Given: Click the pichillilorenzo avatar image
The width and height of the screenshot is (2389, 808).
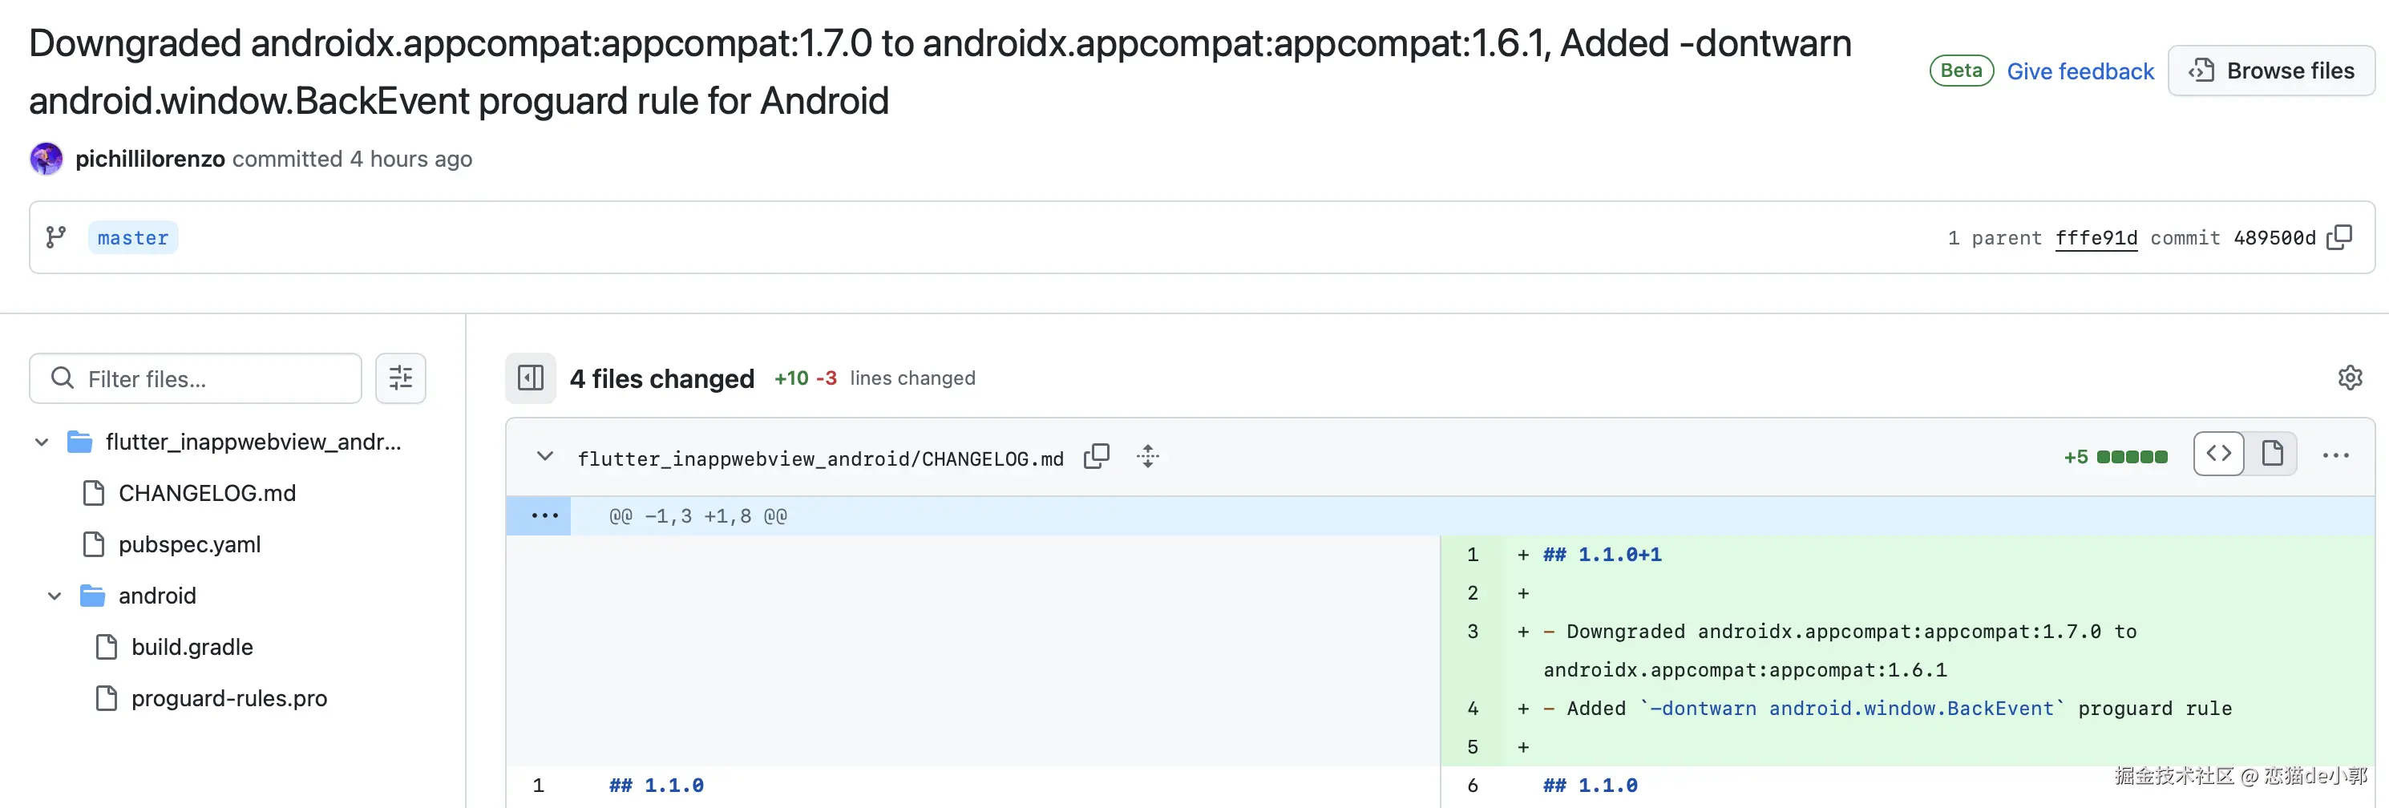Looking at the screenshot, I should [x=46, y=159].
